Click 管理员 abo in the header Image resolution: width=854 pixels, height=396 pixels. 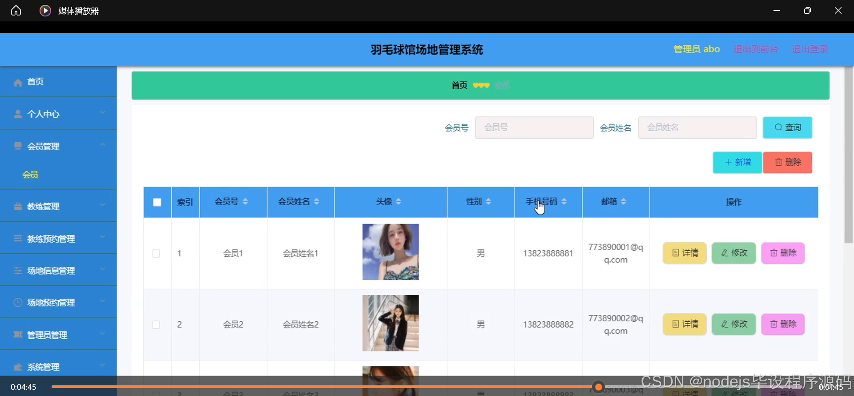point(697,49)
